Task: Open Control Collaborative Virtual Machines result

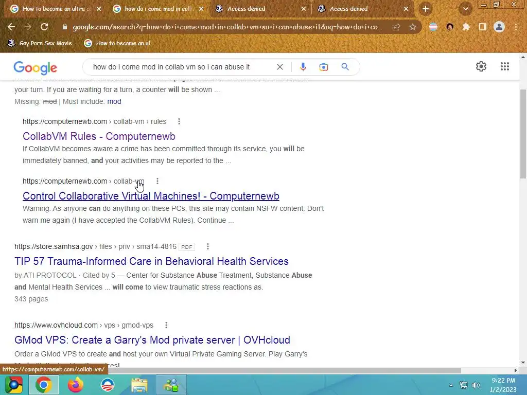Action: pyautogui.click(x=151, y=196)
